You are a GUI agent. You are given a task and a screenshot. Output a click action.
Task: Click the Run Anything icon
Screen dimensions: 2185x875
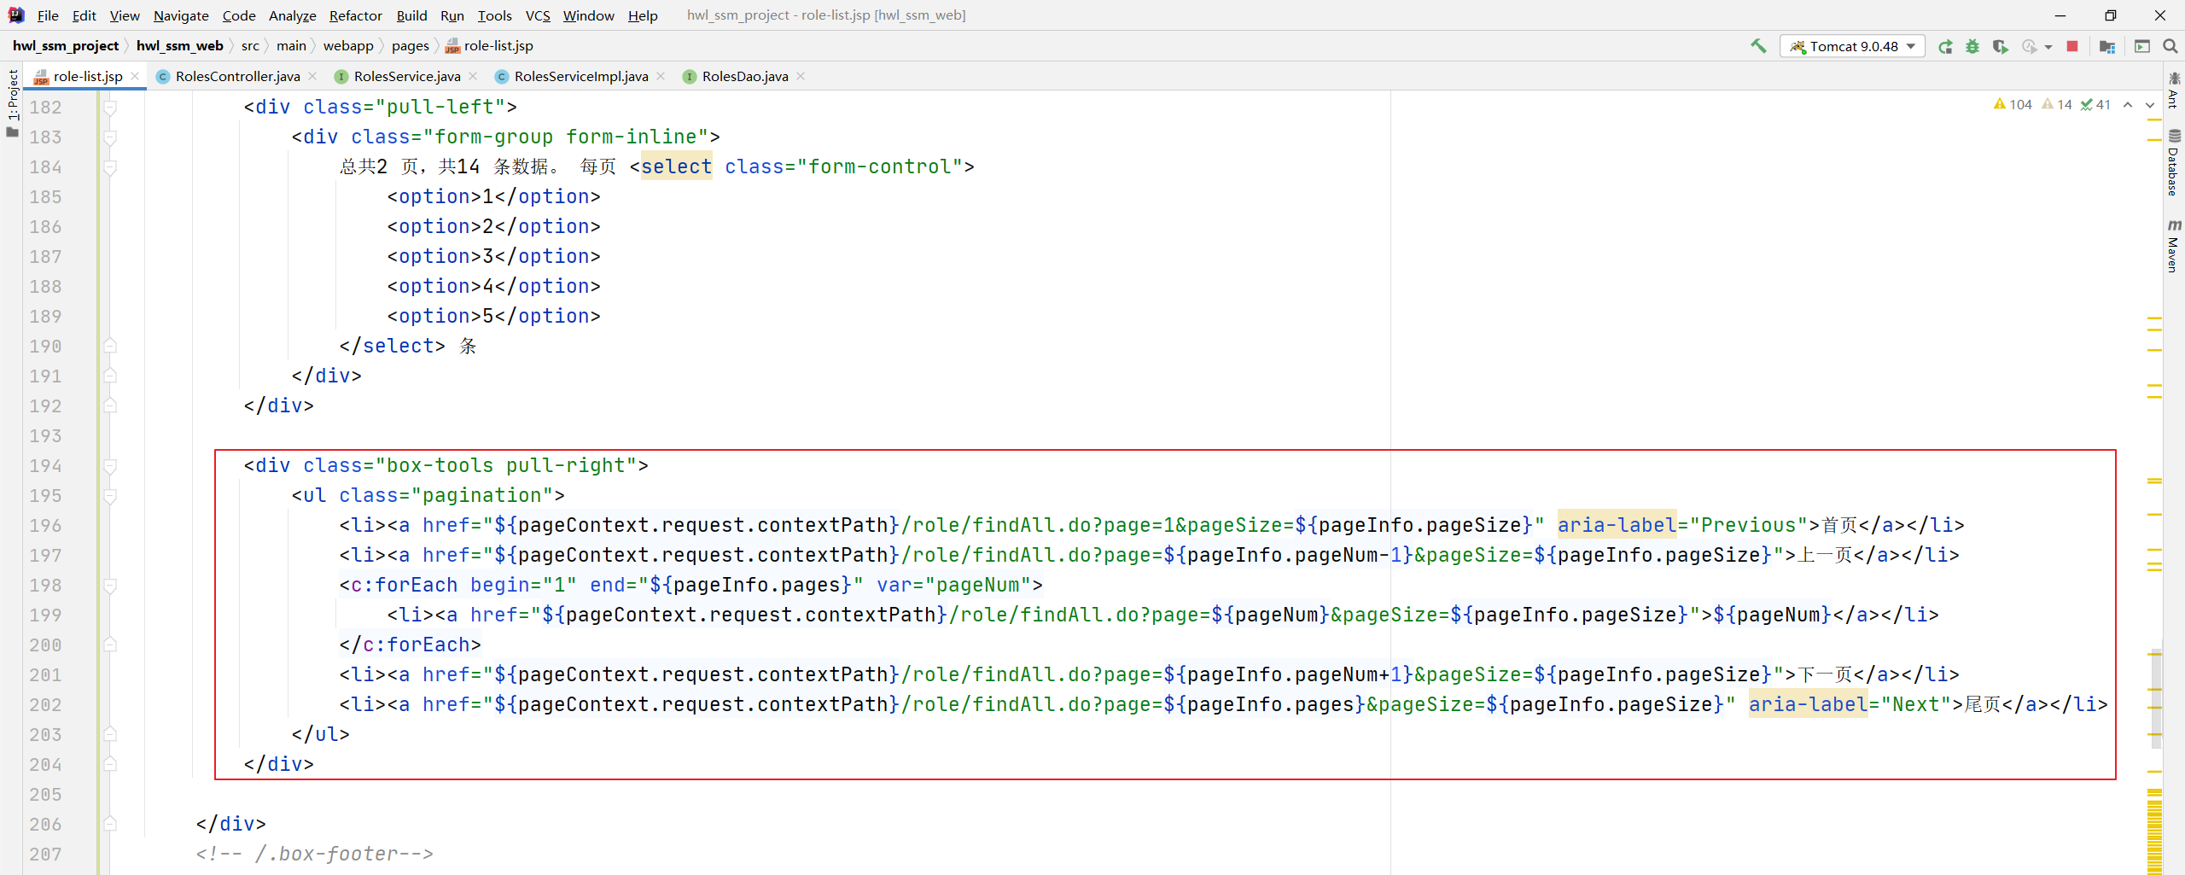coord(2141,46)
